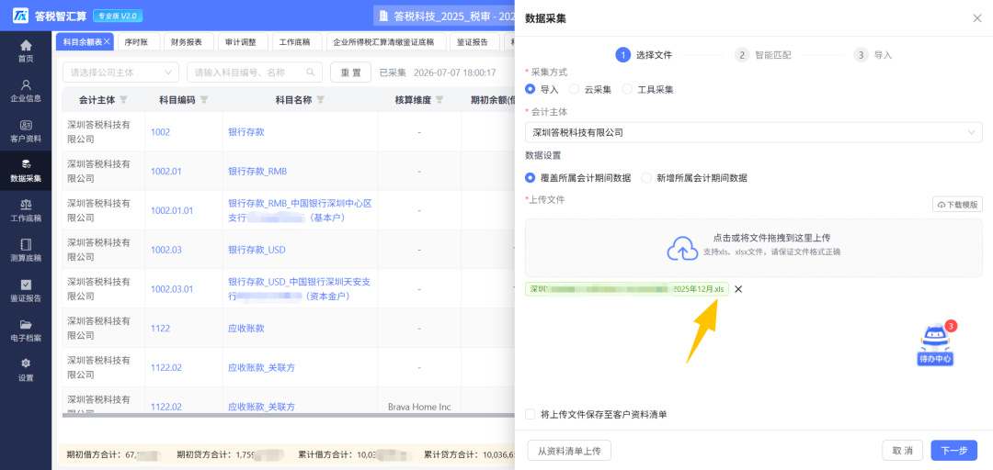
Task: Click 取消 button
Action: 903,451
